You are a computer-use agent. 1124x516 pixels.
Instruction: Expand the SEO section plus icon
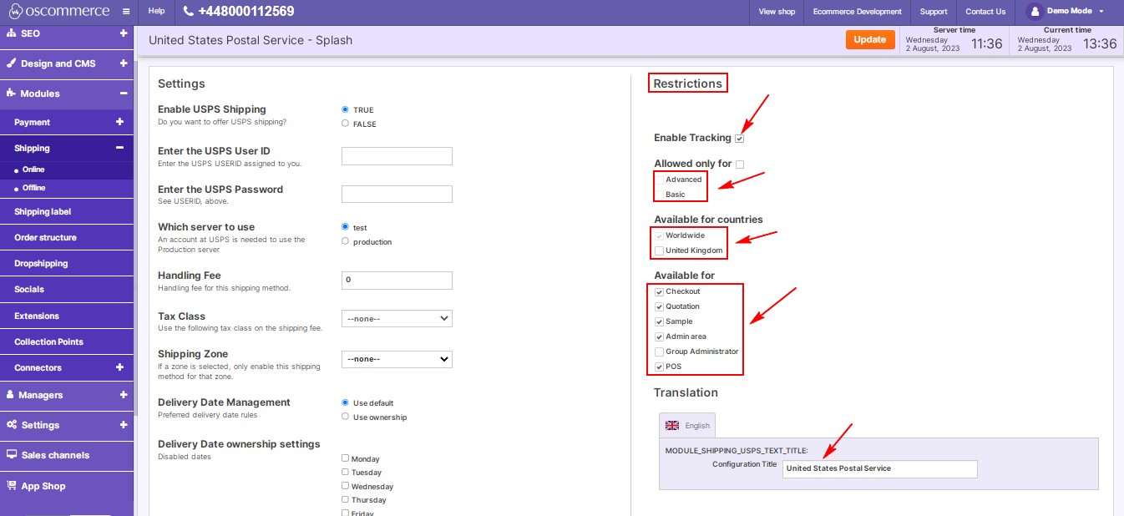124,33
